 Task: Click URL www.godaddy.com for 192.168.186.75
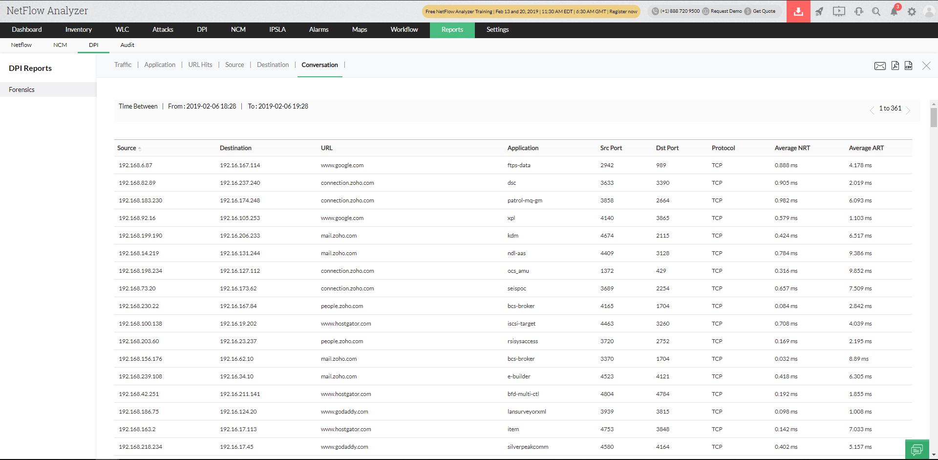(344, 412)
